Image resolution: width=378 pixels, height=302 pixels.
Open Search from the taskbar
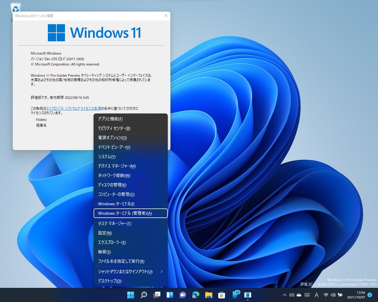click(x=144, y=295)
